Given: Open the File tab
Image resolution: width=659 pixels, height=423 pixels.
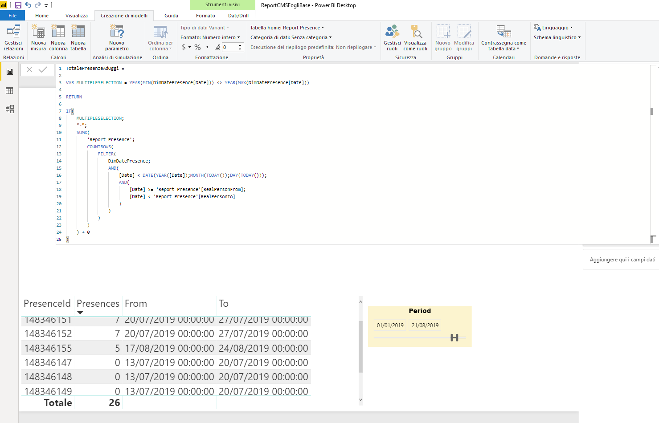Looking at the screenshot, I should [12, 16].
